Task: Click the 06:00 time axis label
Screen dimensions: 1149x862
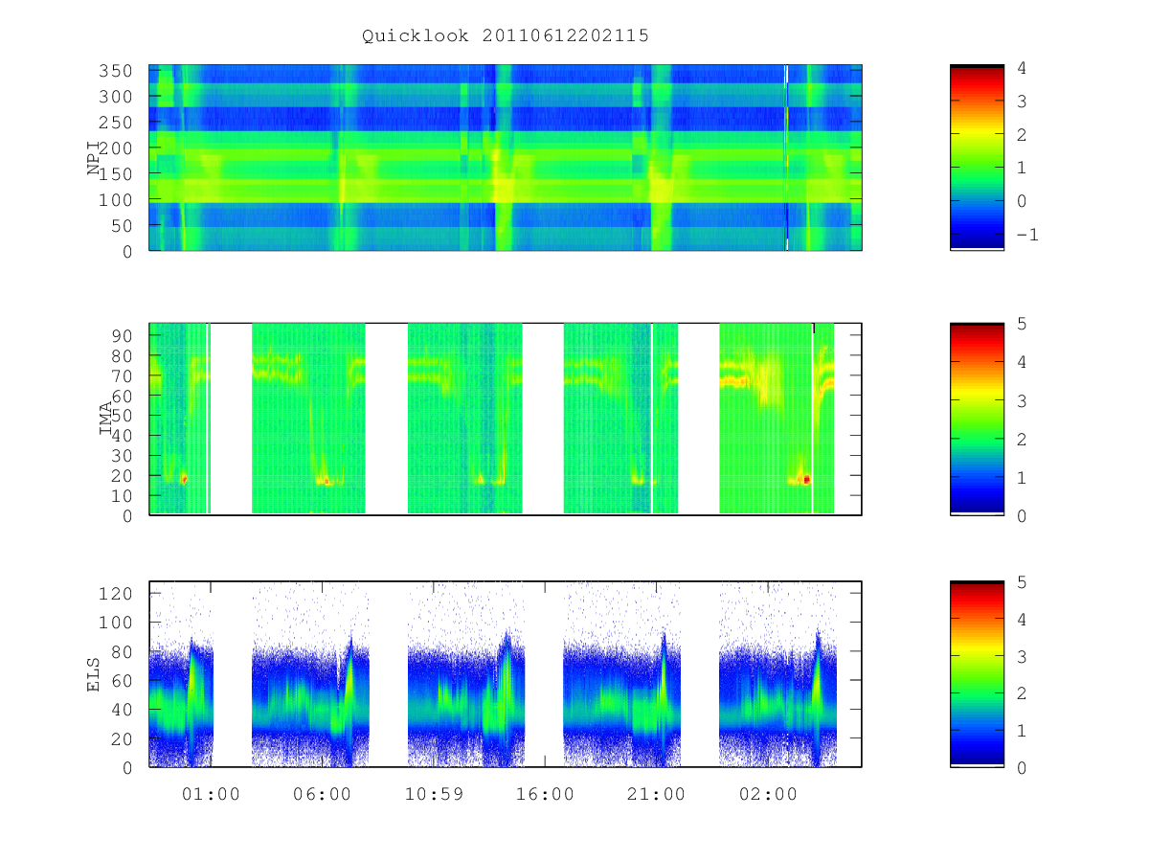Action: click(322, 794)
